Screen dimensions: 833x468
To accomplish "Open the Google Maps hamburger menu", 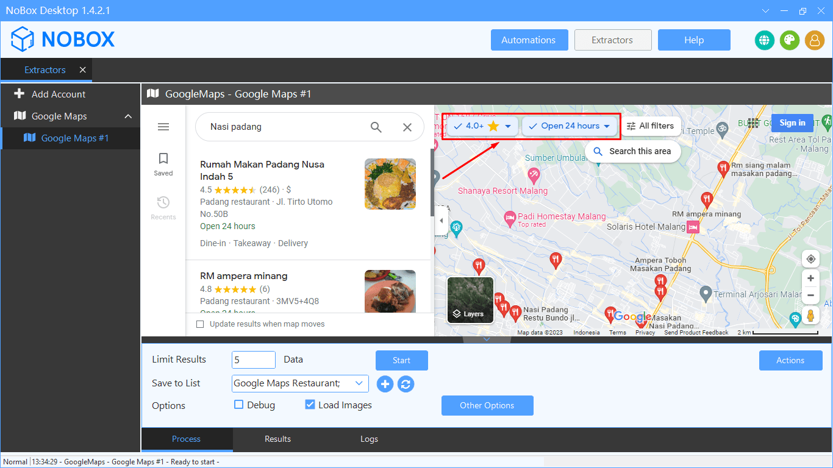I will [163, 127].
